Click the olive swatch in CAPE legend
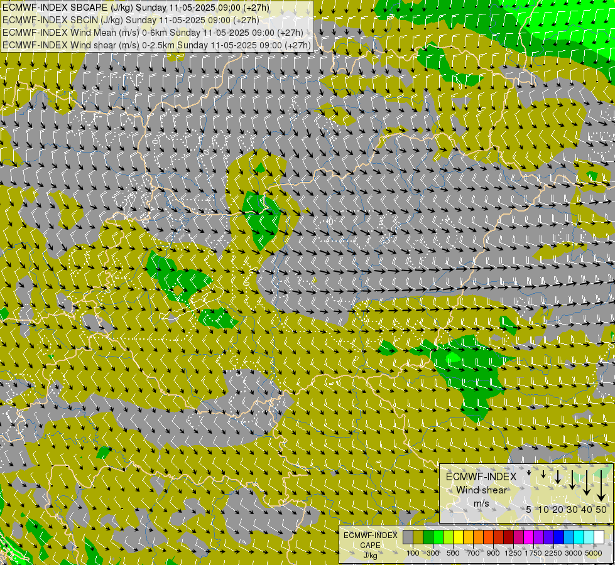The height and width of the screenshot is (565, 615). 418,537
